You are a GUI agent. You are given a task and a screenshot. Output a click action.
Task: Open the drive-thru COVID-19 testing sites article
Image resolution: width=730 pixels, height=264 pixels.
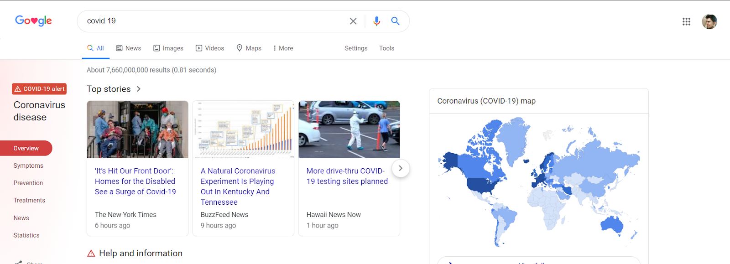tap(347, 176)
